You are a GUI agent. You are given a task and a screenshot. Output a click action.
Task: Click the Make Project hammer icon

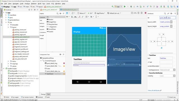(112, 7)
